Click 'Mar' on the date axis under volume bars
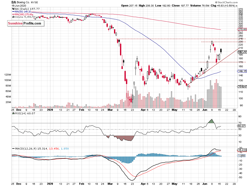Image resolution: width=247 pixels, height=186 pixels. [110, 110]
